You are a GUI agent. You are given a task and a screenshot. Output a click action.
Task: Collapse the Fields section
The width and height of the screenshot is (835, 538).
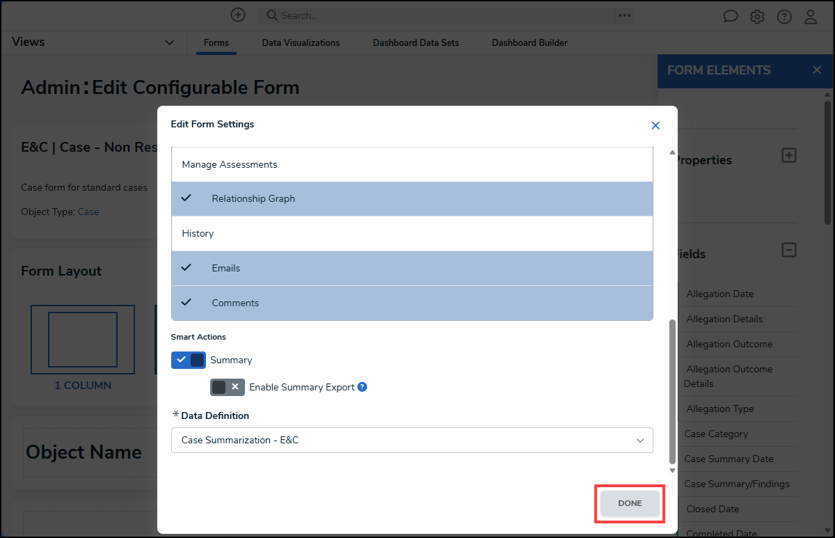pyautogui.click(x=789, y=250)
